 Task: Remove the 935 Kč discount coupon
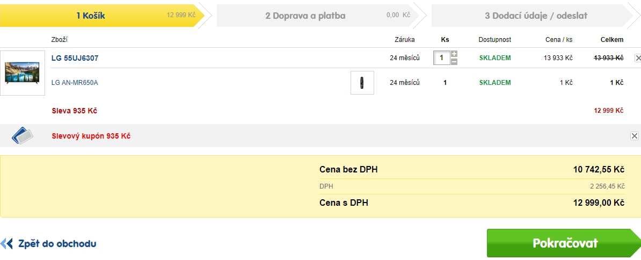pos(635,136)
